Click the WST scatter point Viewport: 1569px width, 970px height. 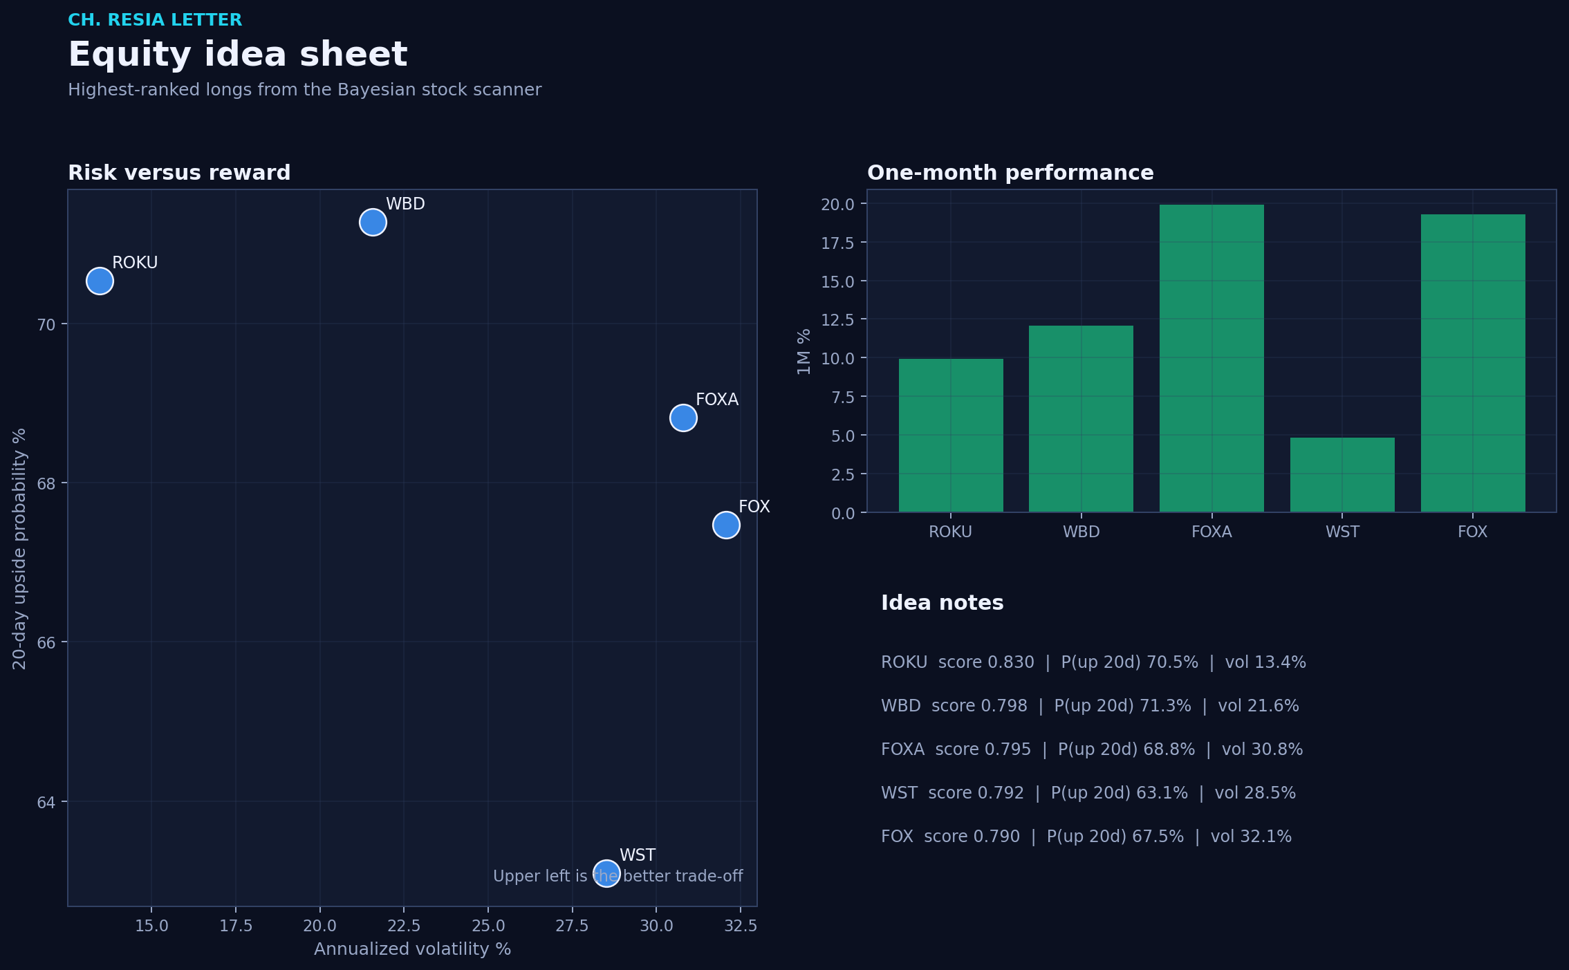tap(606, 874)
